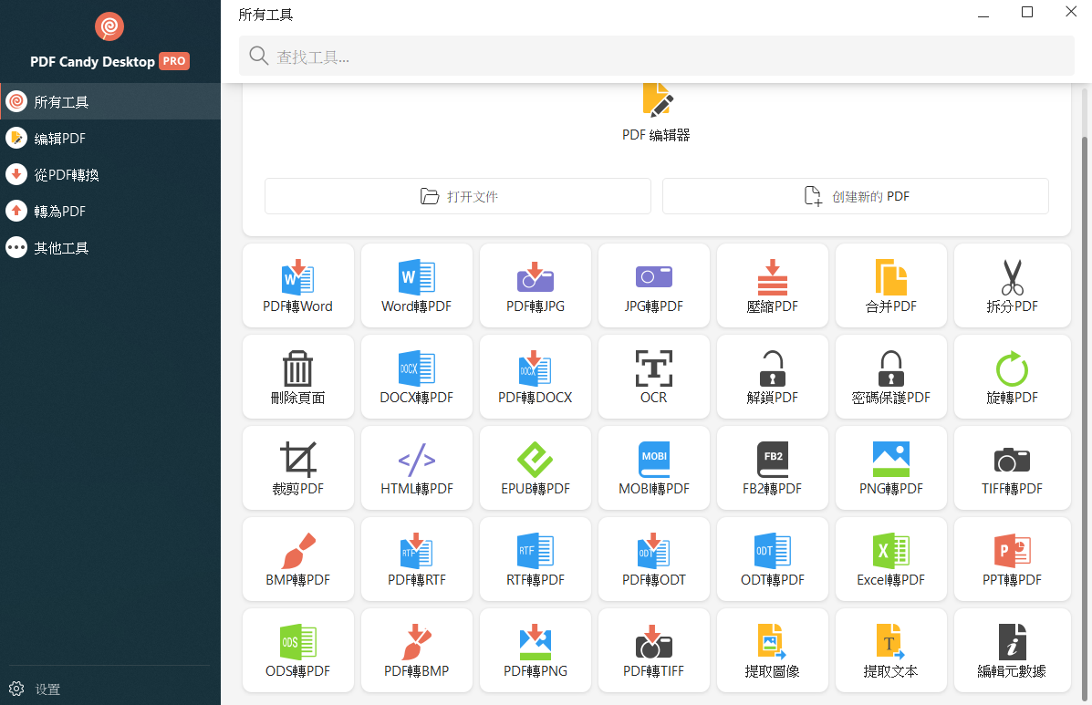
Task: Open the OCR tool
Action: (x=654, y=377)
